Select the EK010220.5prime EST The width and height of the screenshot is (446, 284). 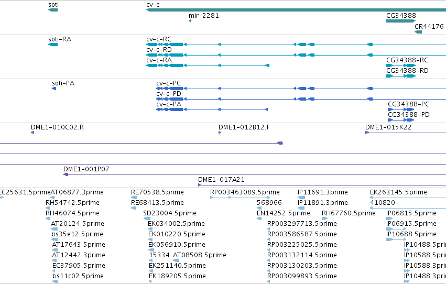coord(150,239)
